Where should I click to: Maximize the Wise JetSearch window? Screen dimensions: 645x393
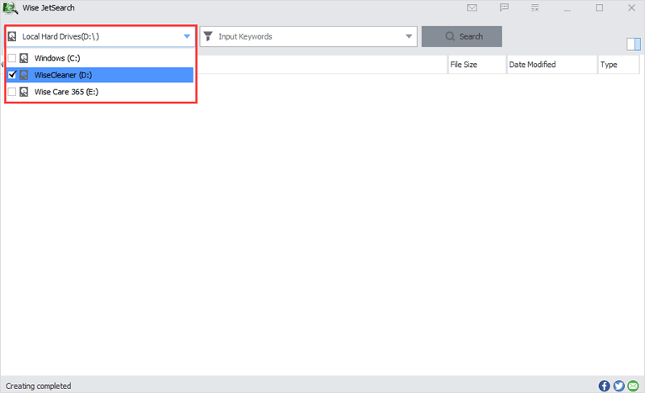tap(599, 8)
